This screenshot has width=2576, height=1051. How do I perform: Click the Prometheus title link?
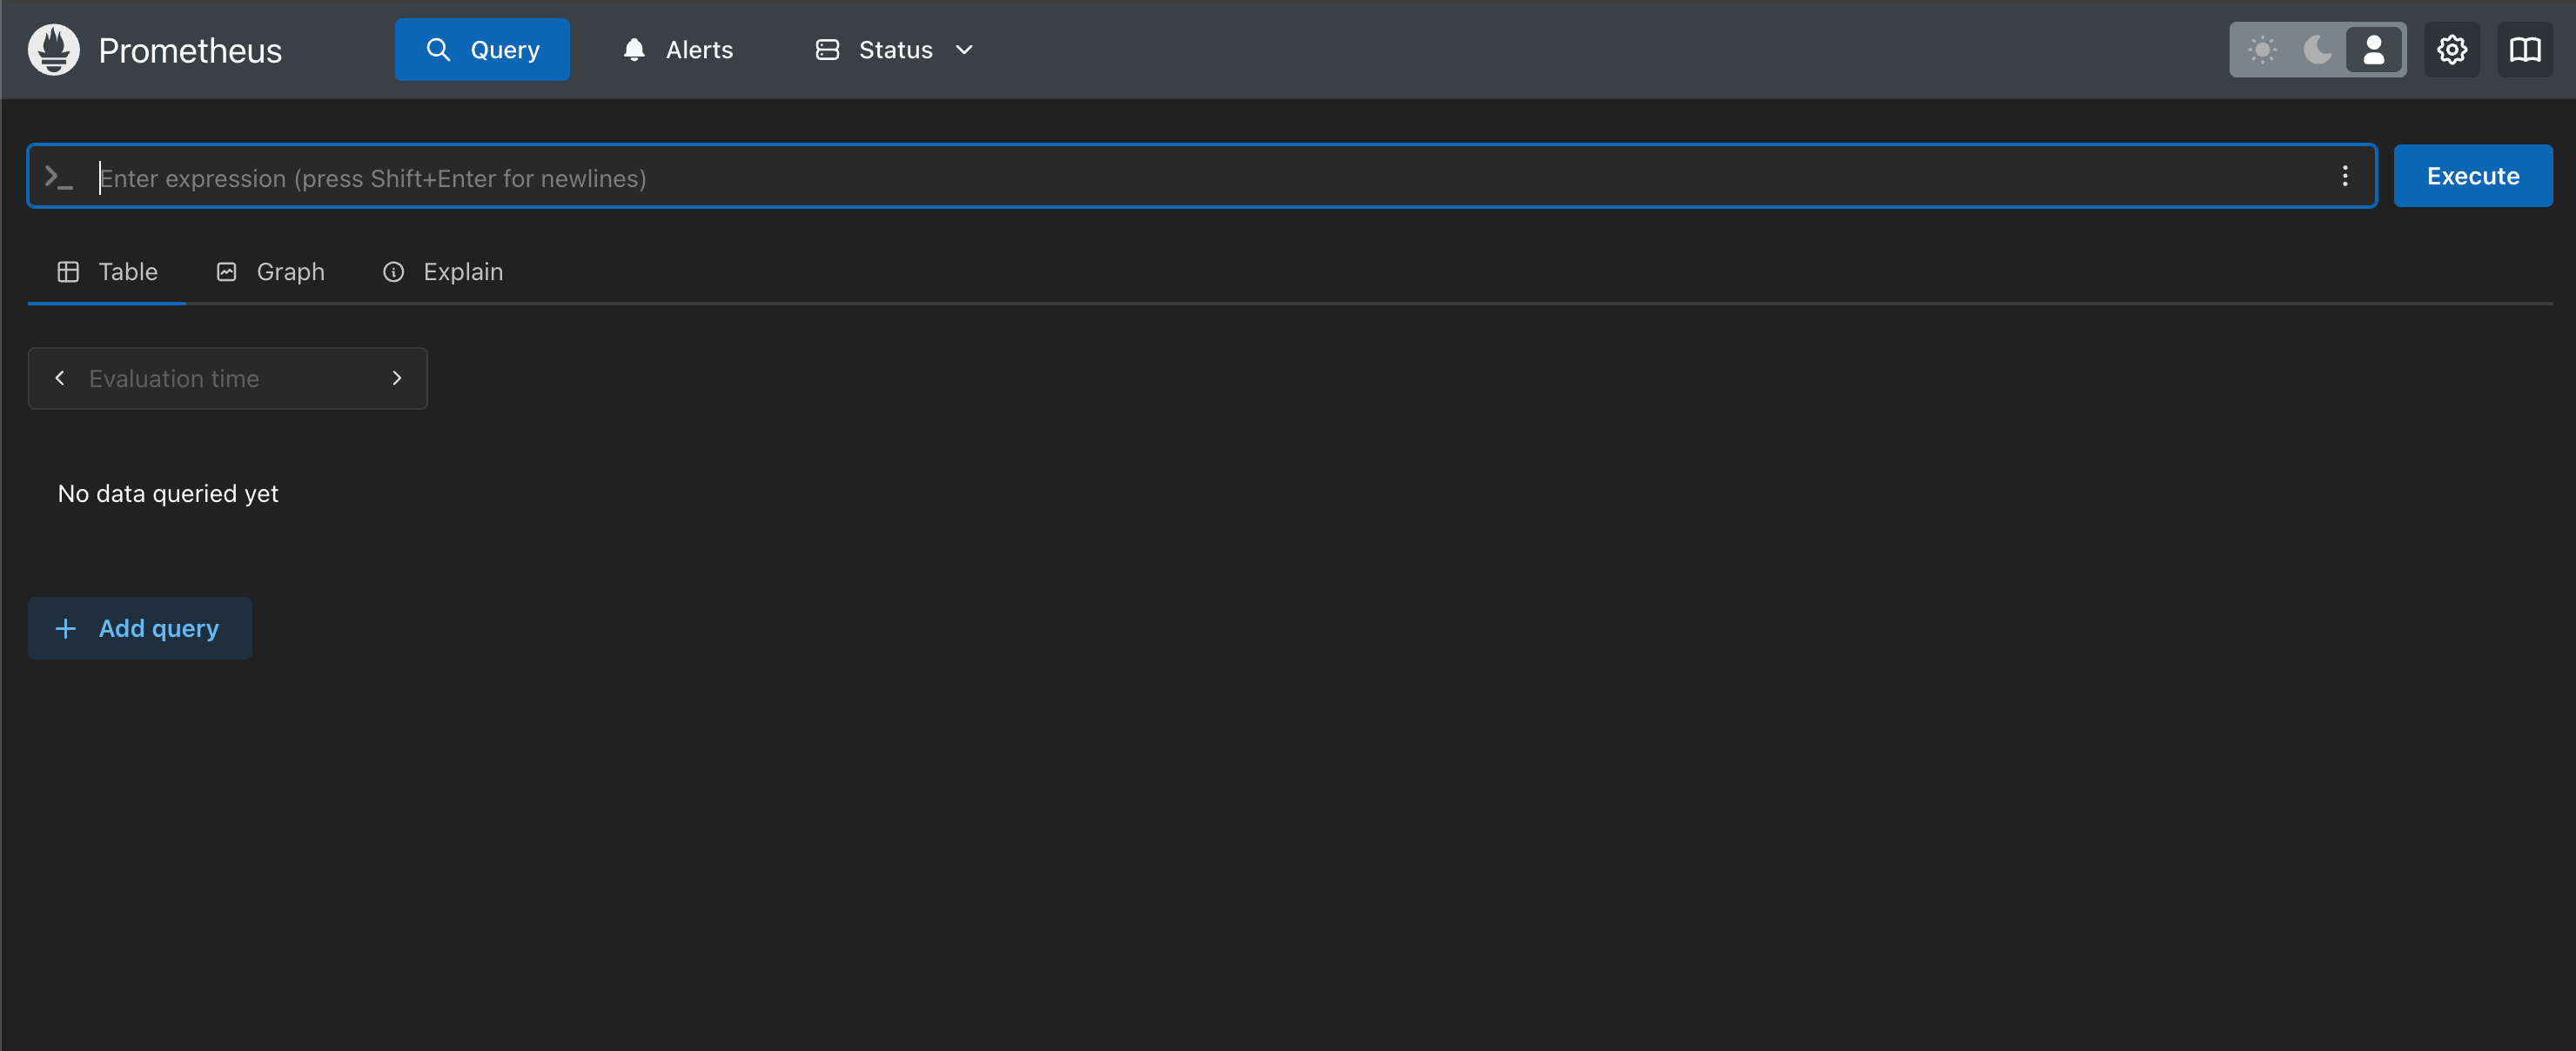tap(190, 51)
